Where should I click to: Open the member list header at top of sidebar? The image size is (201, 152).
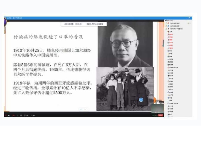pyautogui.click(x=169, y=20)
